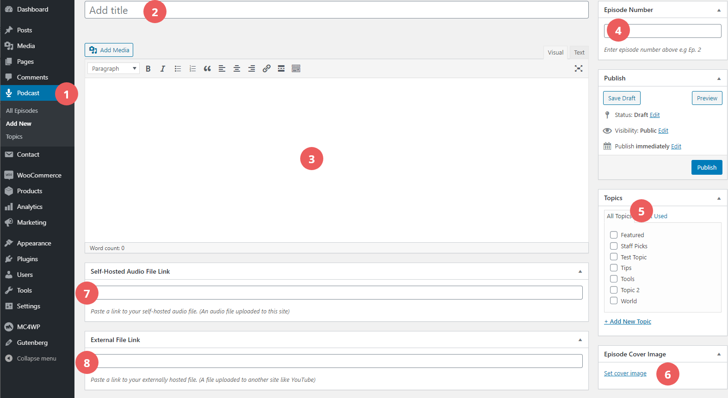The height and width of the screenshot is (398, 728).
Task: Check the Featured topic checkbox
Action: [x=614, y=235]
